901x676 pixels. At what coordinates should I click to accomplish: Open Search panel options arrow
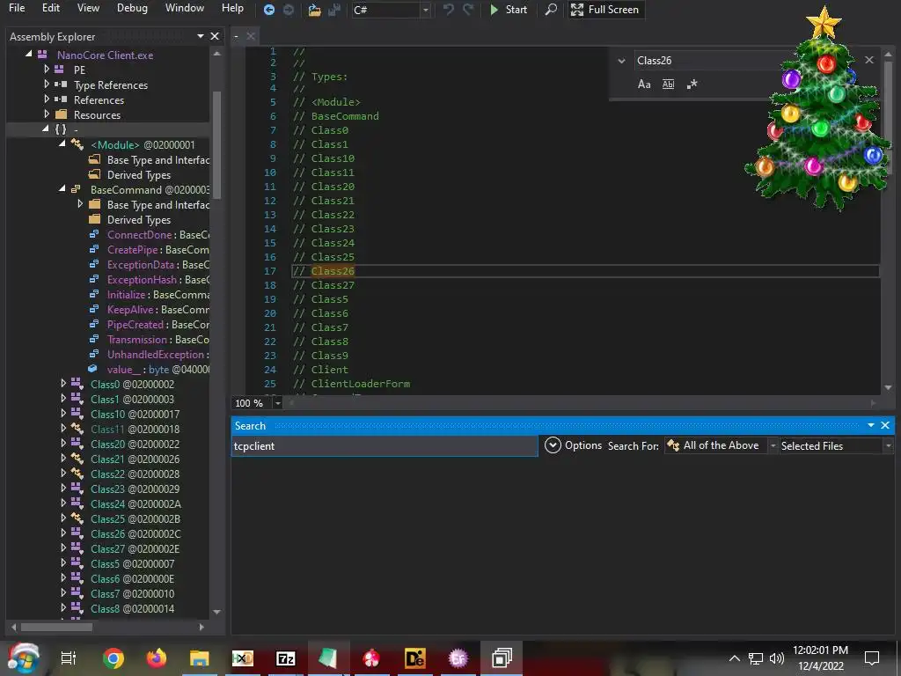pos(870,425)
